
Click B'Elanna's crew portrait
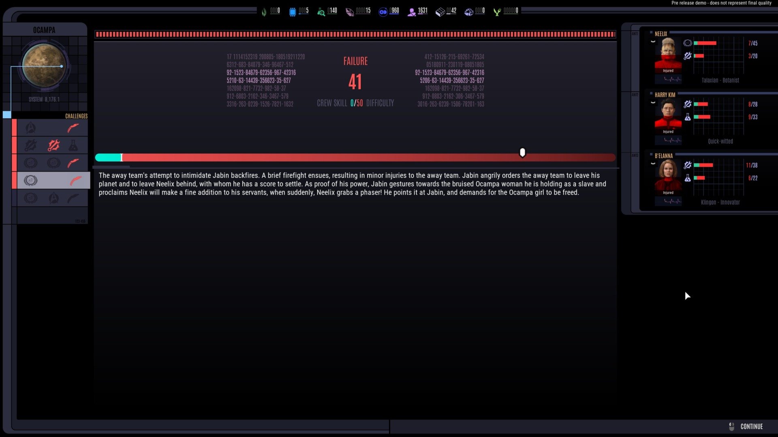coord(668,175)
